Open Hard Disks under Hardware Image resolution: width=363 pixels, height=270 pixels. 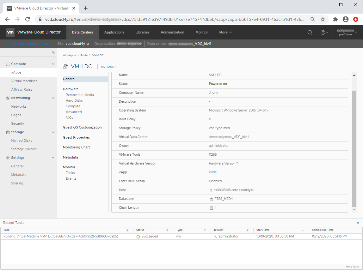74,100
